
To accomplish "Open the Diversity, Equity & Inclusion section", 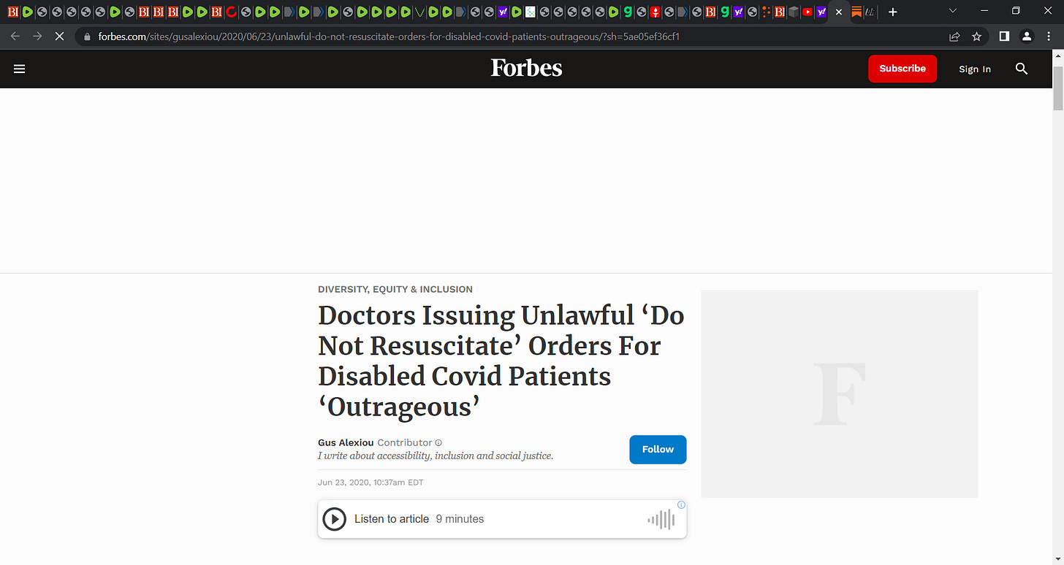I will pos(395,289).
